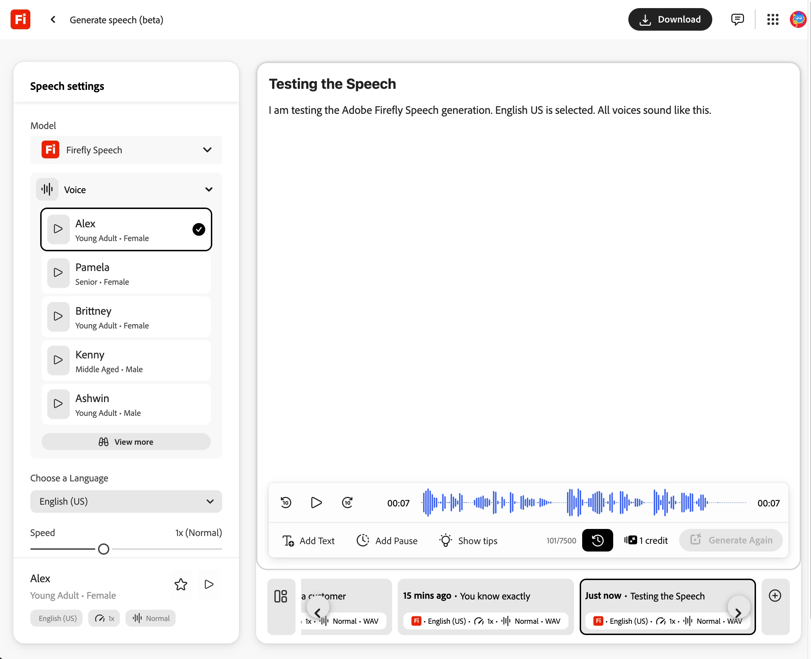The image size is (811, 659).
Task: Open the English (US) language dropdown
Action: pyautogui.click(x=126, y=501)
